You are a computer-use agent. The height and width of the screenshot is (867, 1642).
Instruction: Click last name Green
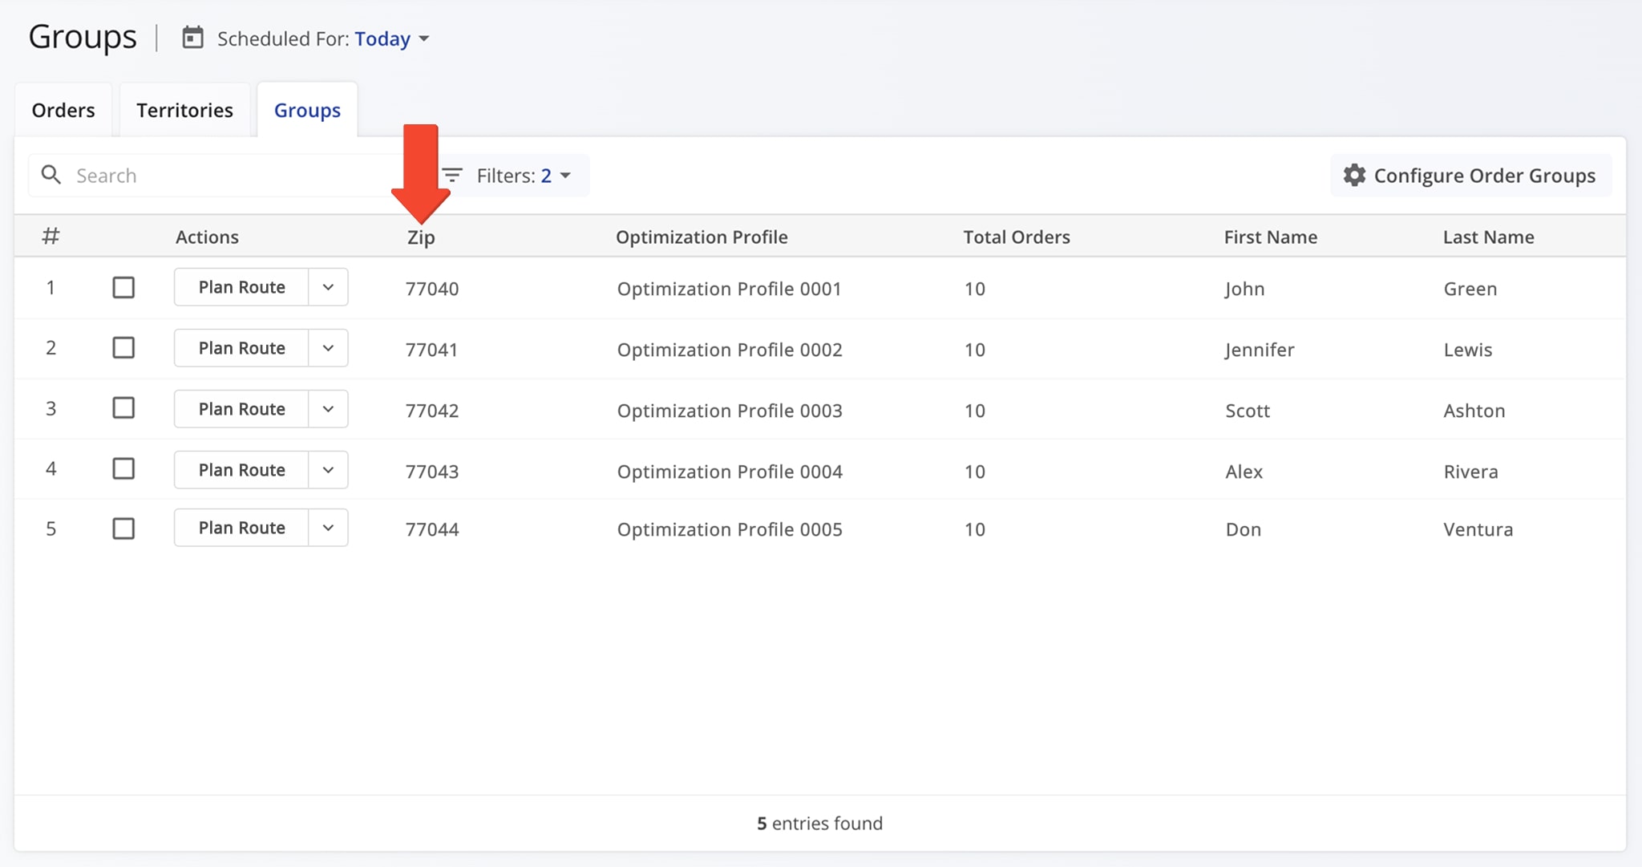click(1470, 289)
